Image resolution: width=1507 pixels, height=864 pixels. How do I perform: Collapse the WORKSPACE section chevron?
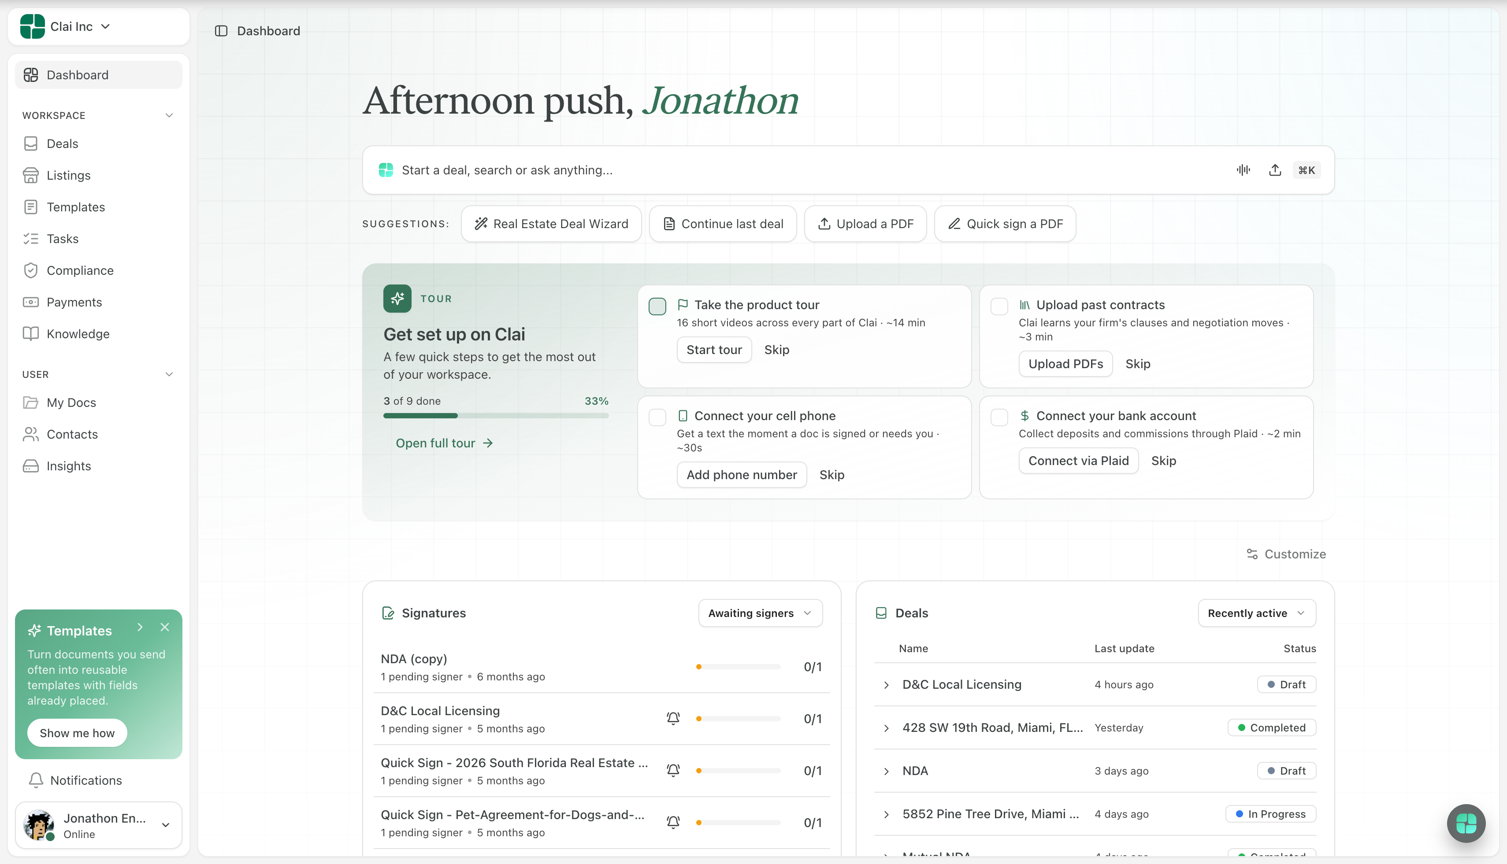click(x=169, y=115)
